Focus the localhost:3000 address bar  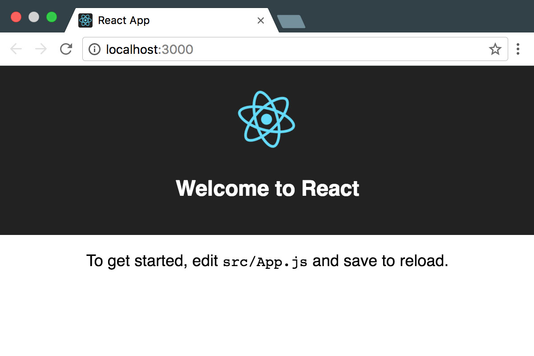295,49
